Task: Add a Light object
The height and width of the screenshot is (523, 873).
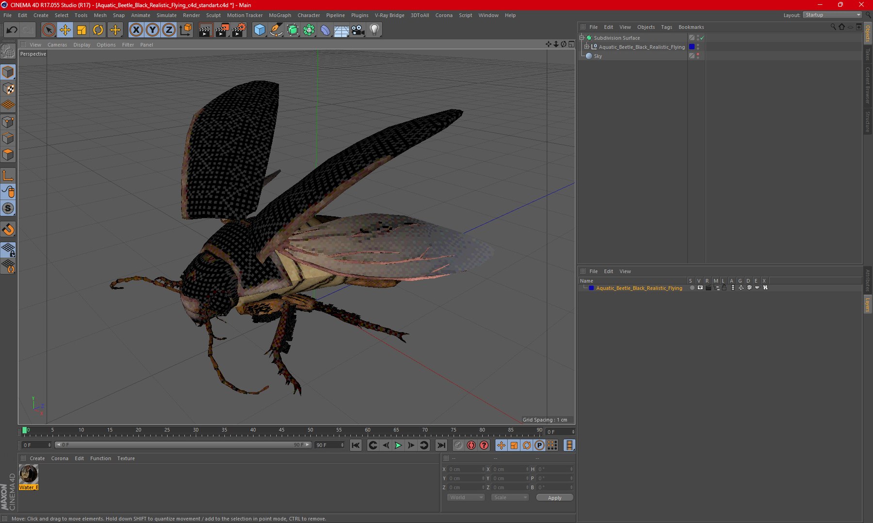Action: click(x=374, y=30)
